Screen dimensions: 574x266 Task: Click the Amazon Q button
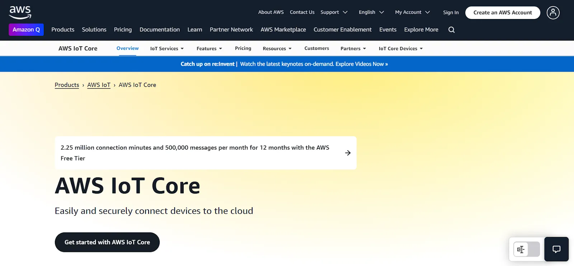[x=26, y=30]
